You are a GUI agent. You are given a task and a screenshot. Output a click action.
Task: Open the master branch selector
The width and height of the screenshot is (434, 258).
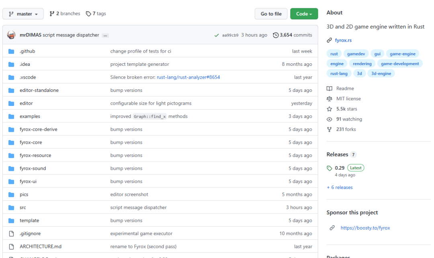coord(23,13)
